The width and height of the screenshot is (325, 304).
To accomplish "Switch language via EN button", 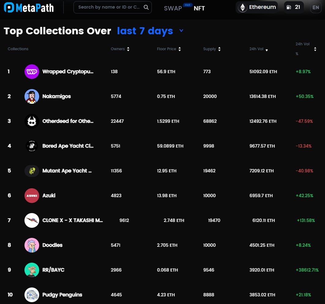I will click(316, 7).
